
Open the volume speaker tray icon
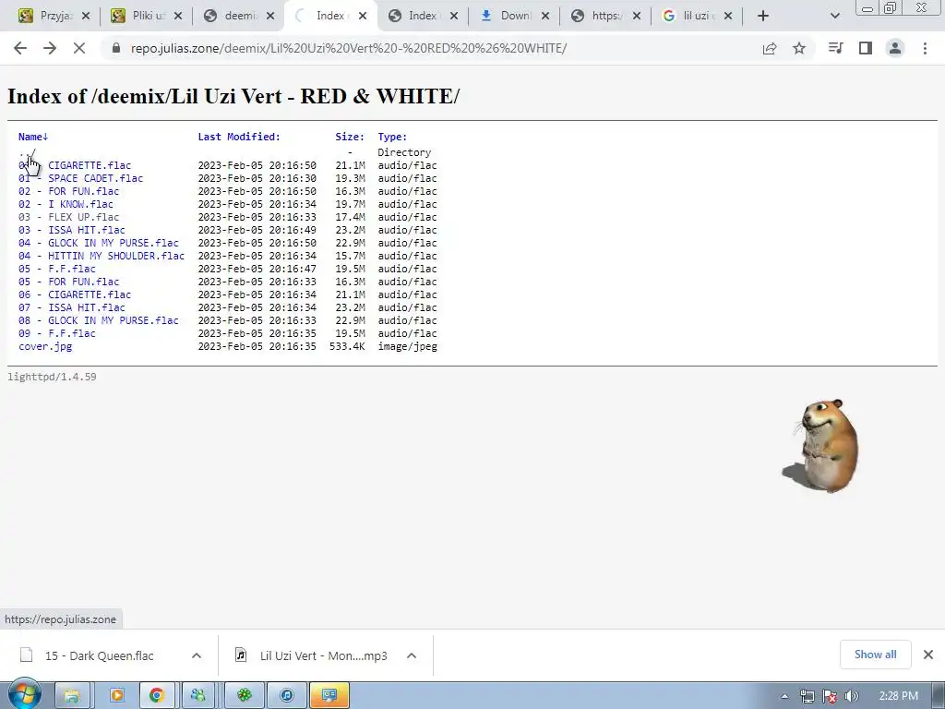coord(851,696)
